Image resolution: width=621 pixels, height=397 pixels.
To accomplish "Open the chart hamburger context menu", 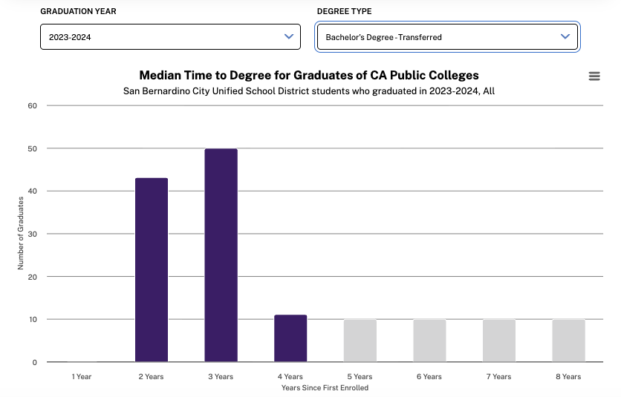I will tap(594, 76).
